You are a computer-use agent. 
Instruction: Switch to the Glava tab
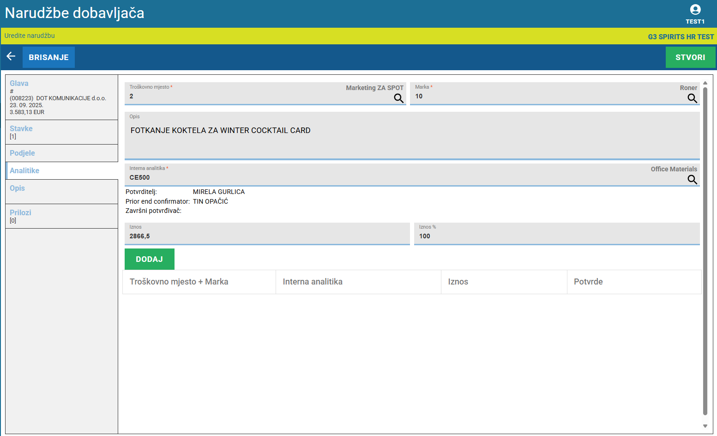coord(19,84)
